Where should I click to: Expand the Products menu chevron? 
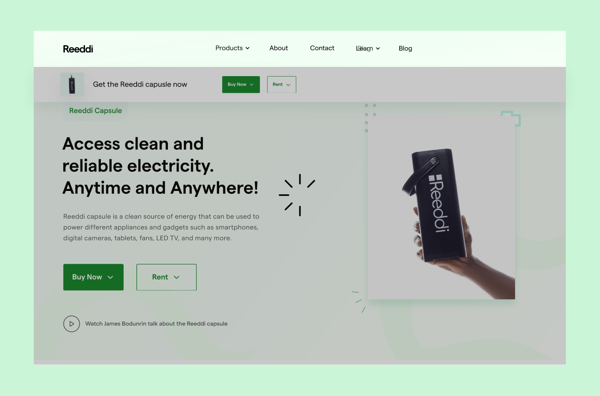[x=247, y=48]
